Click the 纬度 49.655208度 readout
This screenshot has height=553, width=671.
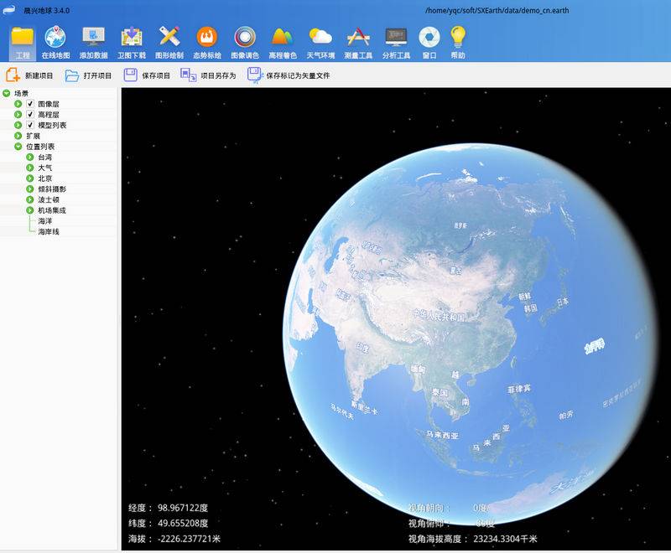click(x=169, y=523)
